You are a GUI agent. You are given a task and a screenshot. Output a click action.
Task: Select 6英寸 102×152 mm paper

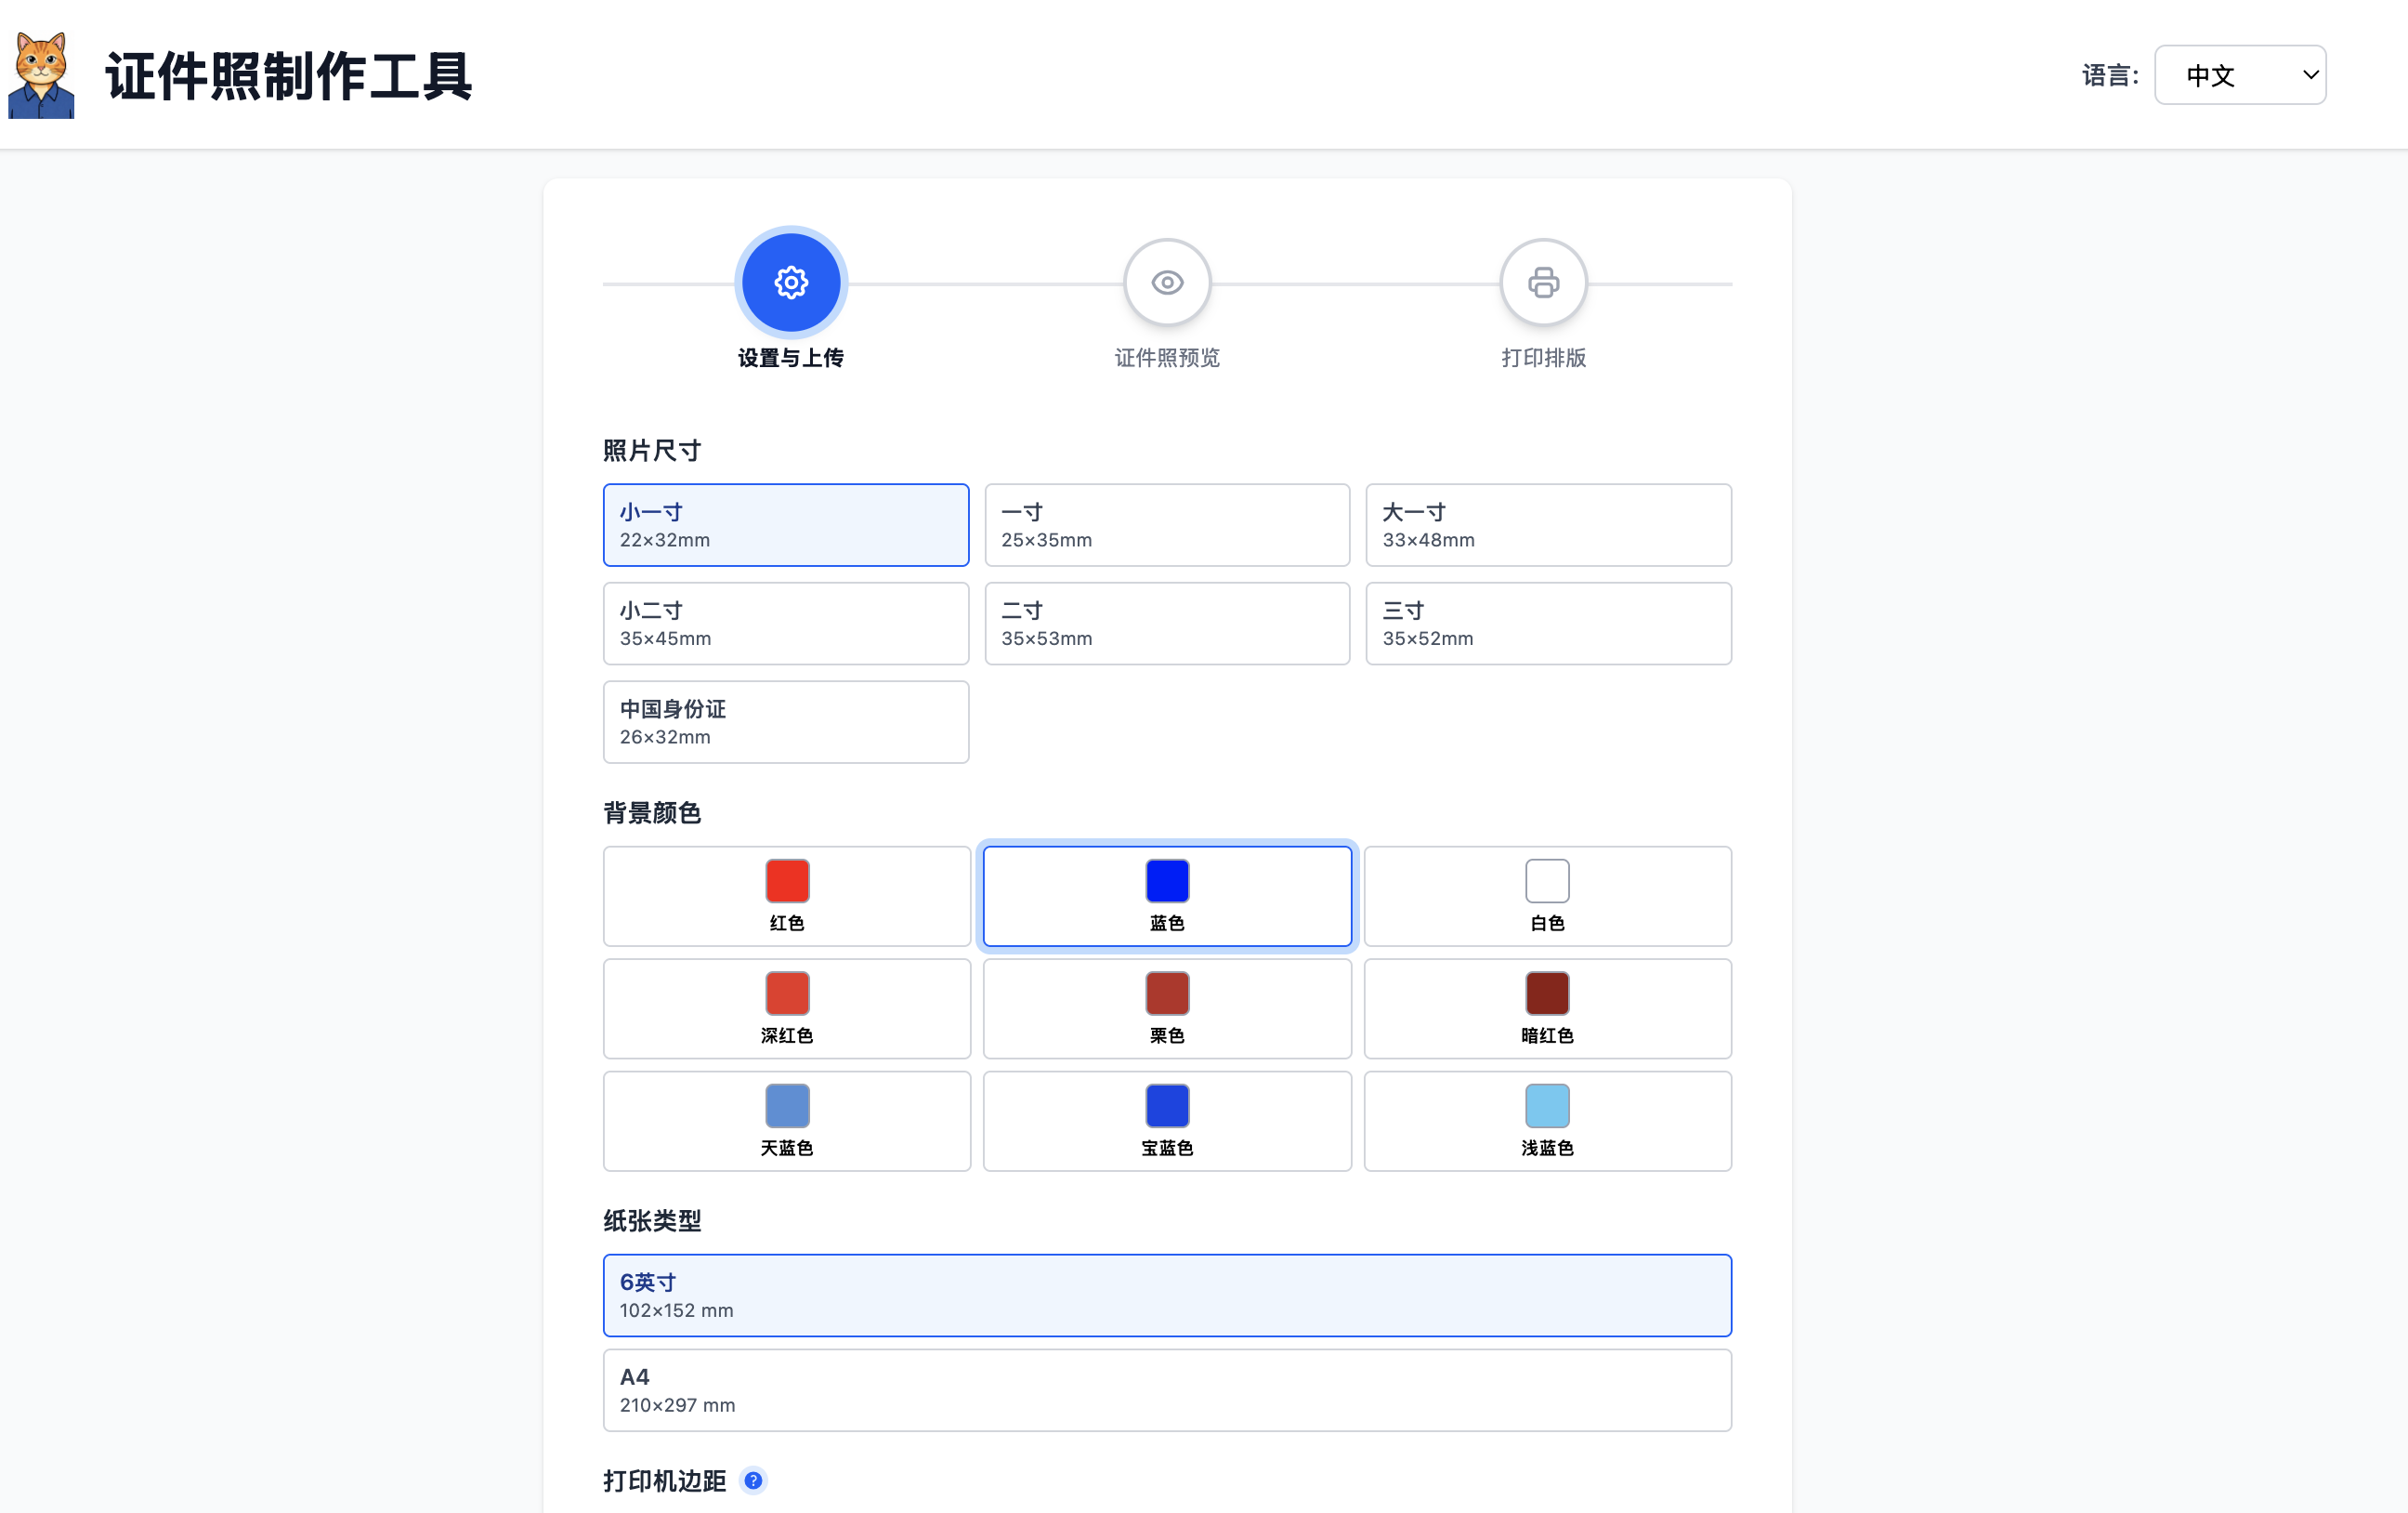tap(1166, 1295)
